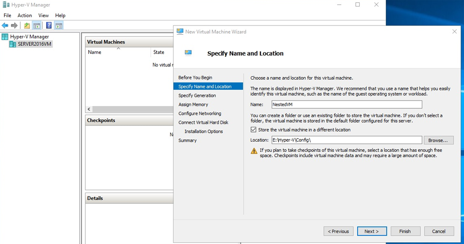Click the Next > button
The height and width of the screenshot is (244, 464).
coord(372,231)
